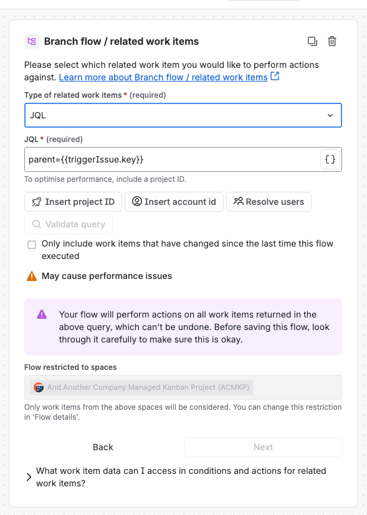The width and height of the screenshot is (367, 515).
Task: Click Insert project ID button
Action: tap(74, 202)
